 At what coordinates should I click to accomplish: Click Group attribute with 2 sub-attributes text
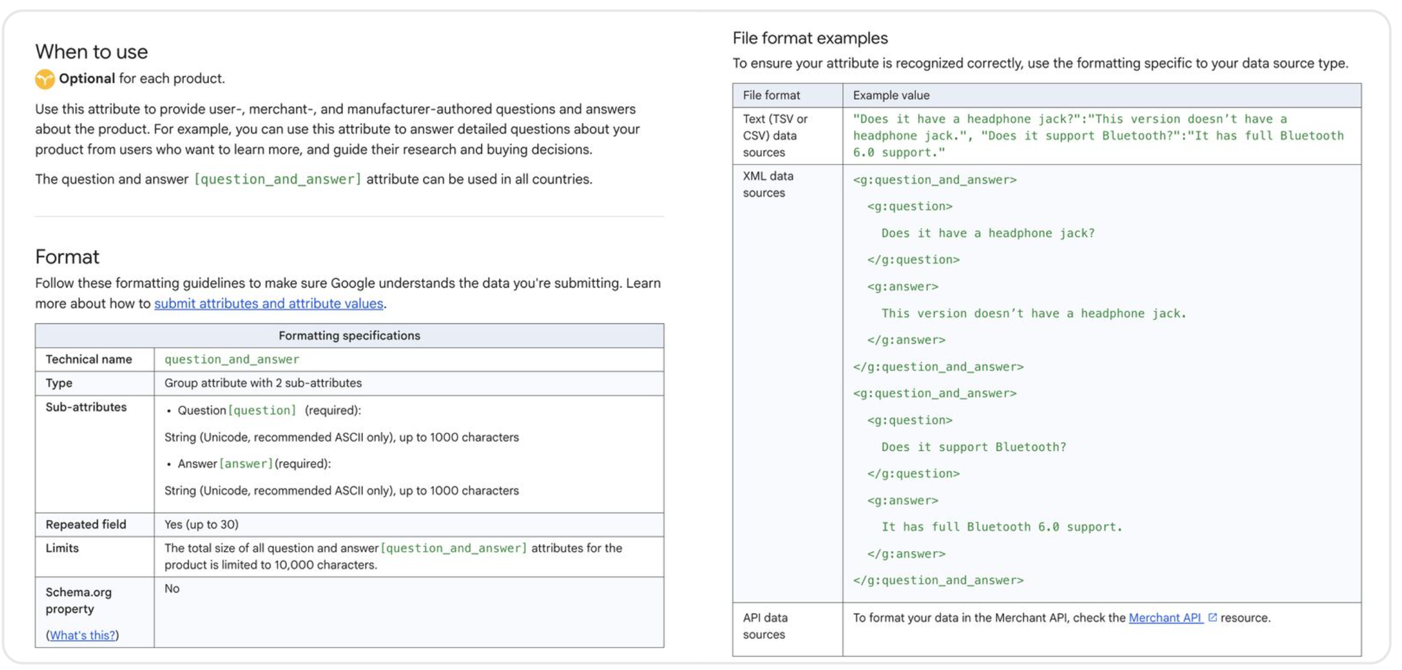pos(263,383)
